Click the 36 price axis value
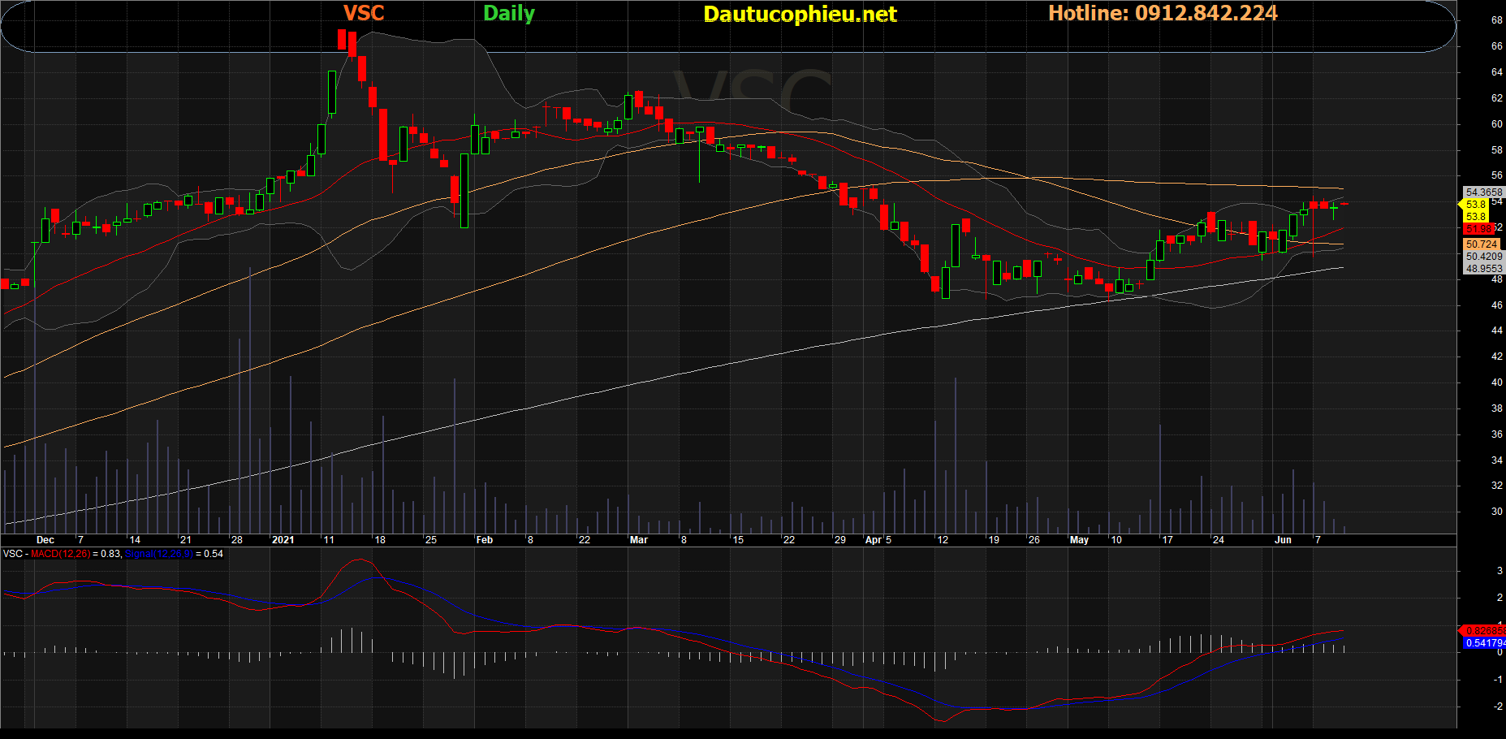1506x739 pixels. click(x=1497, y=434)
